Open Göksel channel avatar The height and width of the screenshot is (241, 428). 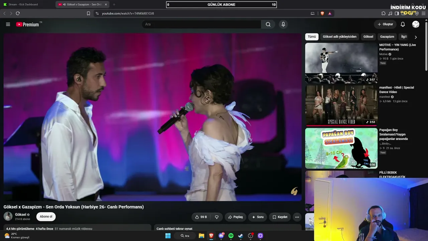point(8,216)
